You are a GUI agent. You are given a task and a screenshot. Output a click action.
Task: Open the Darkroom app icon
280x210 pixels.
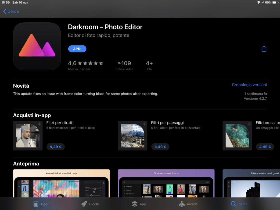click(x=37, y=46)
